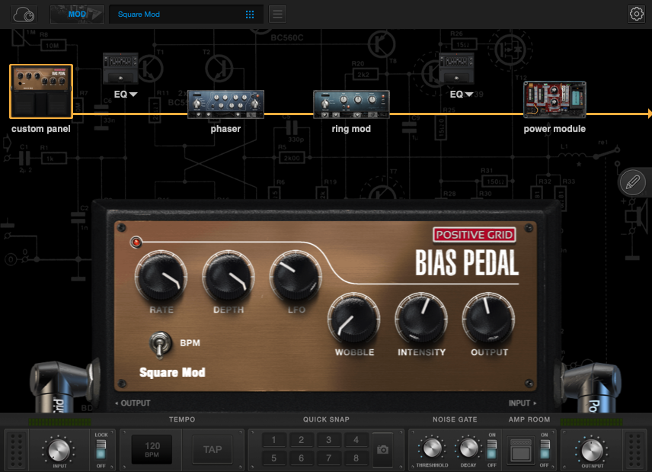The height and width of the screenshot is (472, 652).
Task: Select Quick Snap slot 4
Action: coord(356,440)
